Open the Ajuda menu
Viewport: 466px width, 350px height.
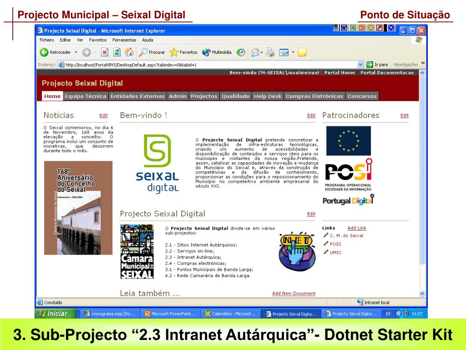pos(147,40)
